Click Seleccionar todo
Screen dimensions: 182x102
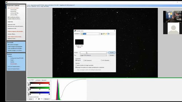tap(11, 25)
